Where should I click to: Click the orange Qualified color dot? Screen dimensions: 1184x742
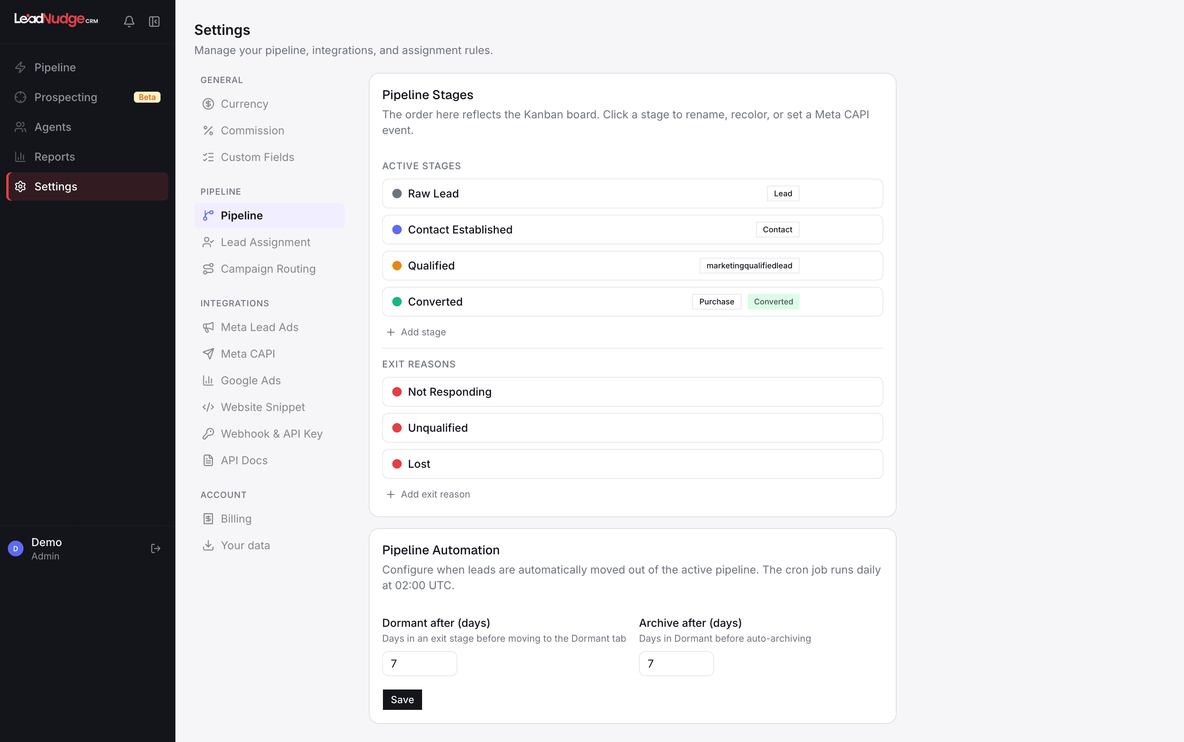click(x=397, y=266)
